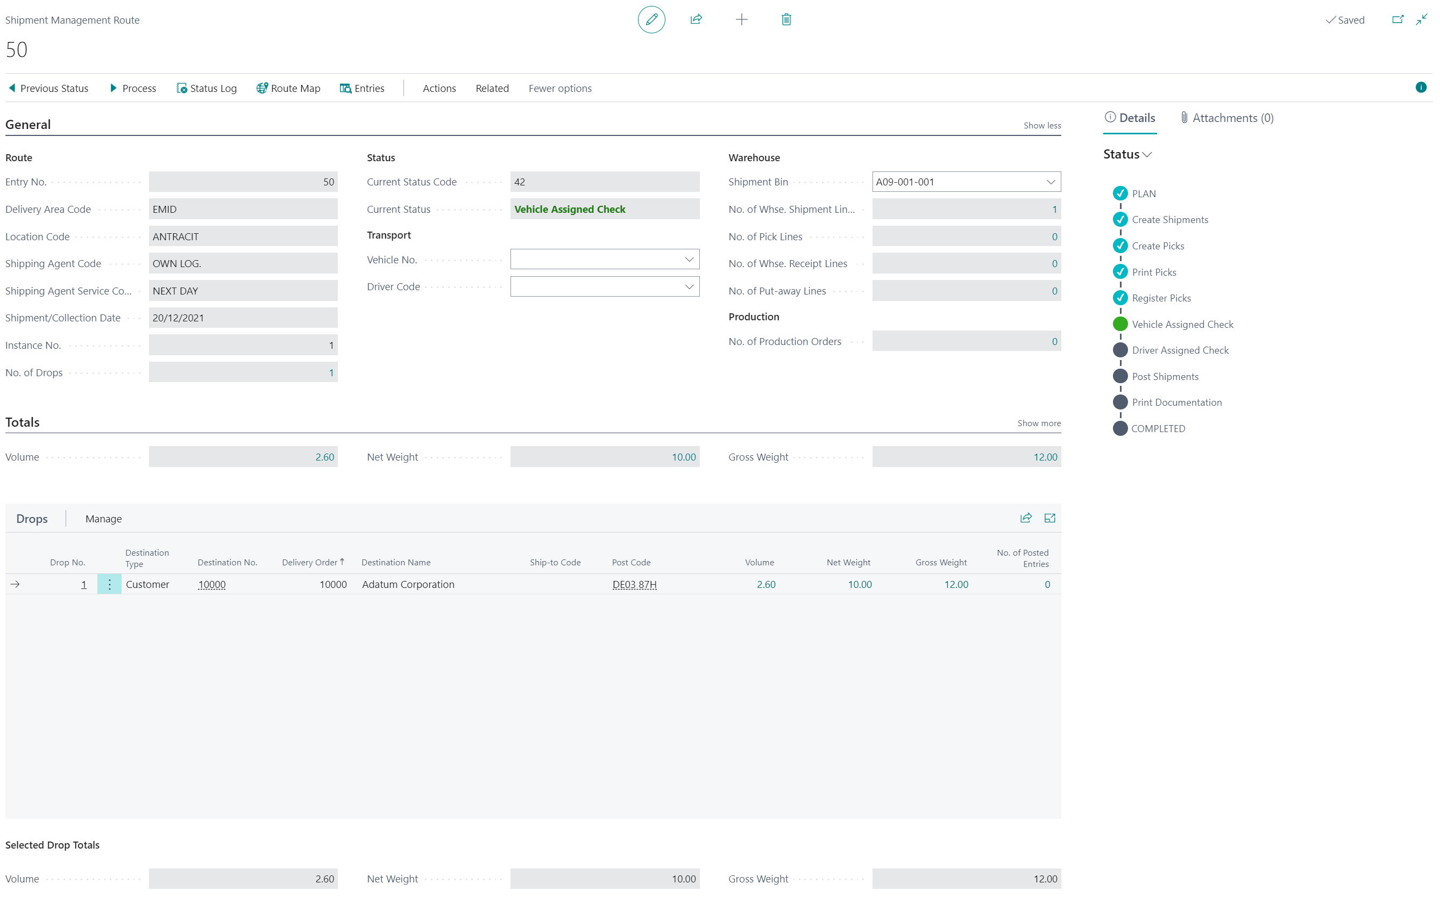The height and width of the screenshot is (898, 1440).
Task: Expand the Shipment Bin dropdown
Action: pos(1050,182)
